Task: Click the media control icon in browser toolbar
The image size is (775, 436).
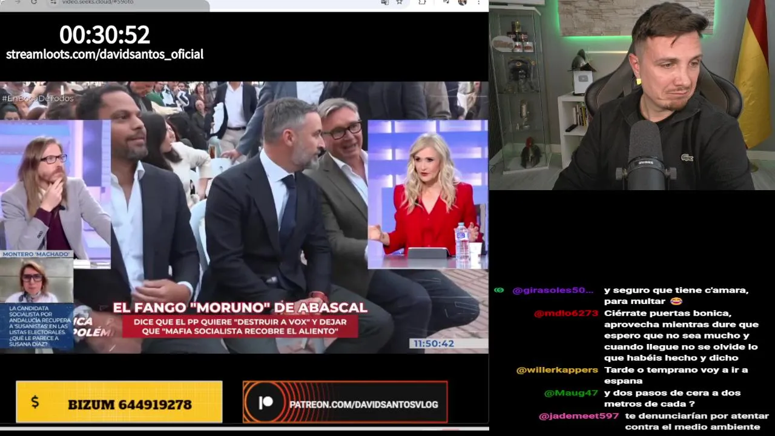Action: coord(446,2)
